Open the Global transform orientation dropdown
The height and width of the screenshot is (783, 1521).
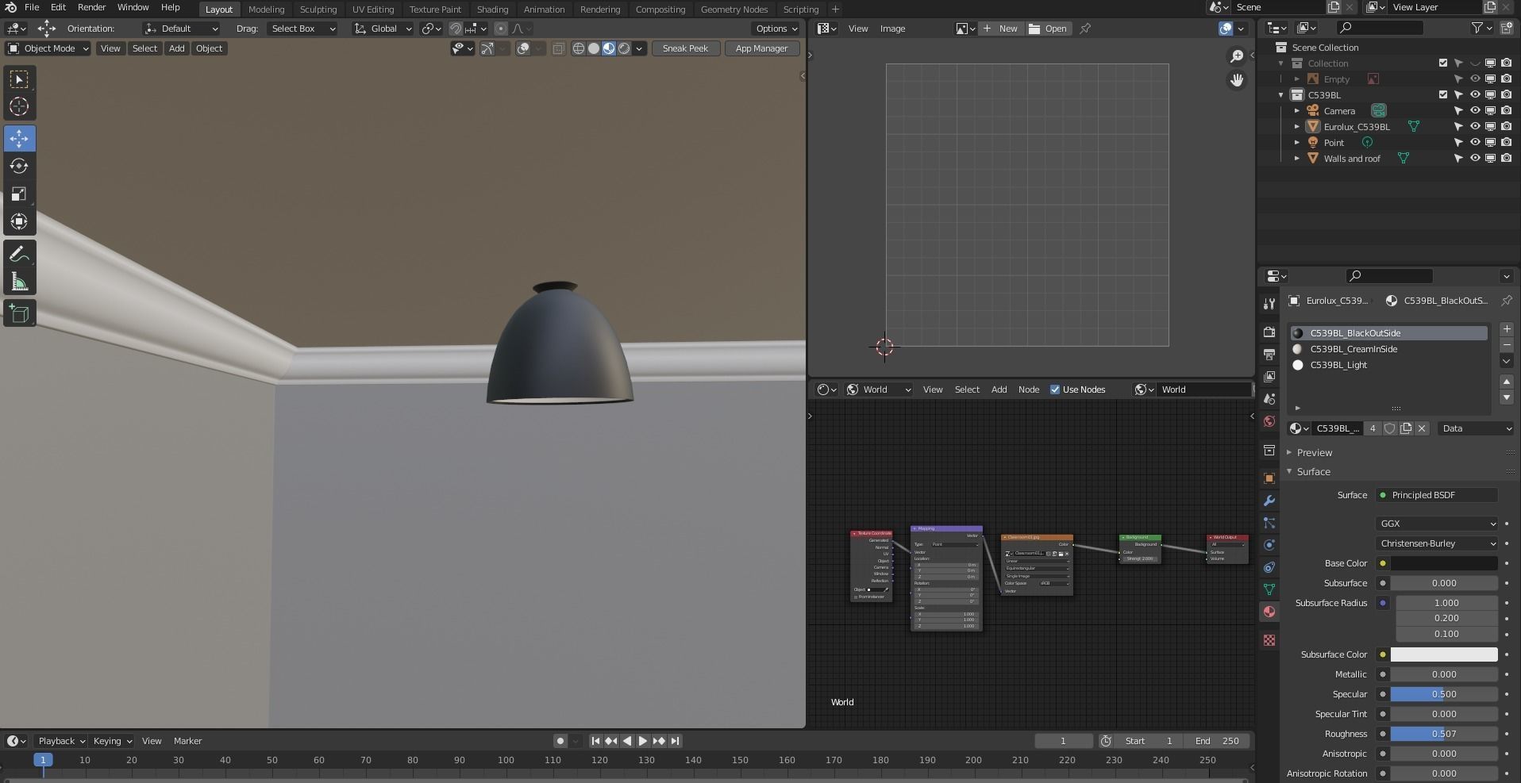pos(383,29)
